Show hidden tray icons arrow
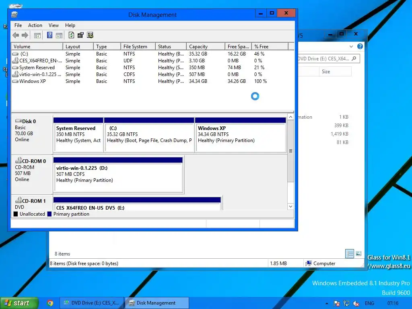The height and width of the screenshot is (309, 412). point(327,303)
